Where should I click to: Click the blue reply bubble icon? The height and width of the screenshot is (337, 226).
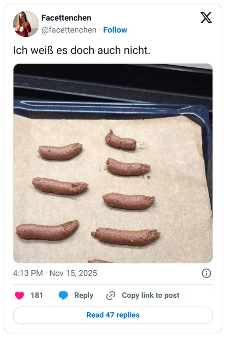click(x=63, y=295)
